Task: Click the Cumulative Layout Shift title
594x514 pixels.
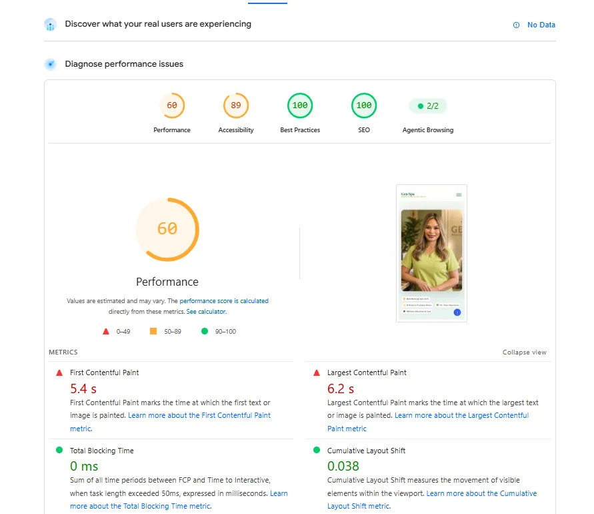Action: click(x=366, y=451)
